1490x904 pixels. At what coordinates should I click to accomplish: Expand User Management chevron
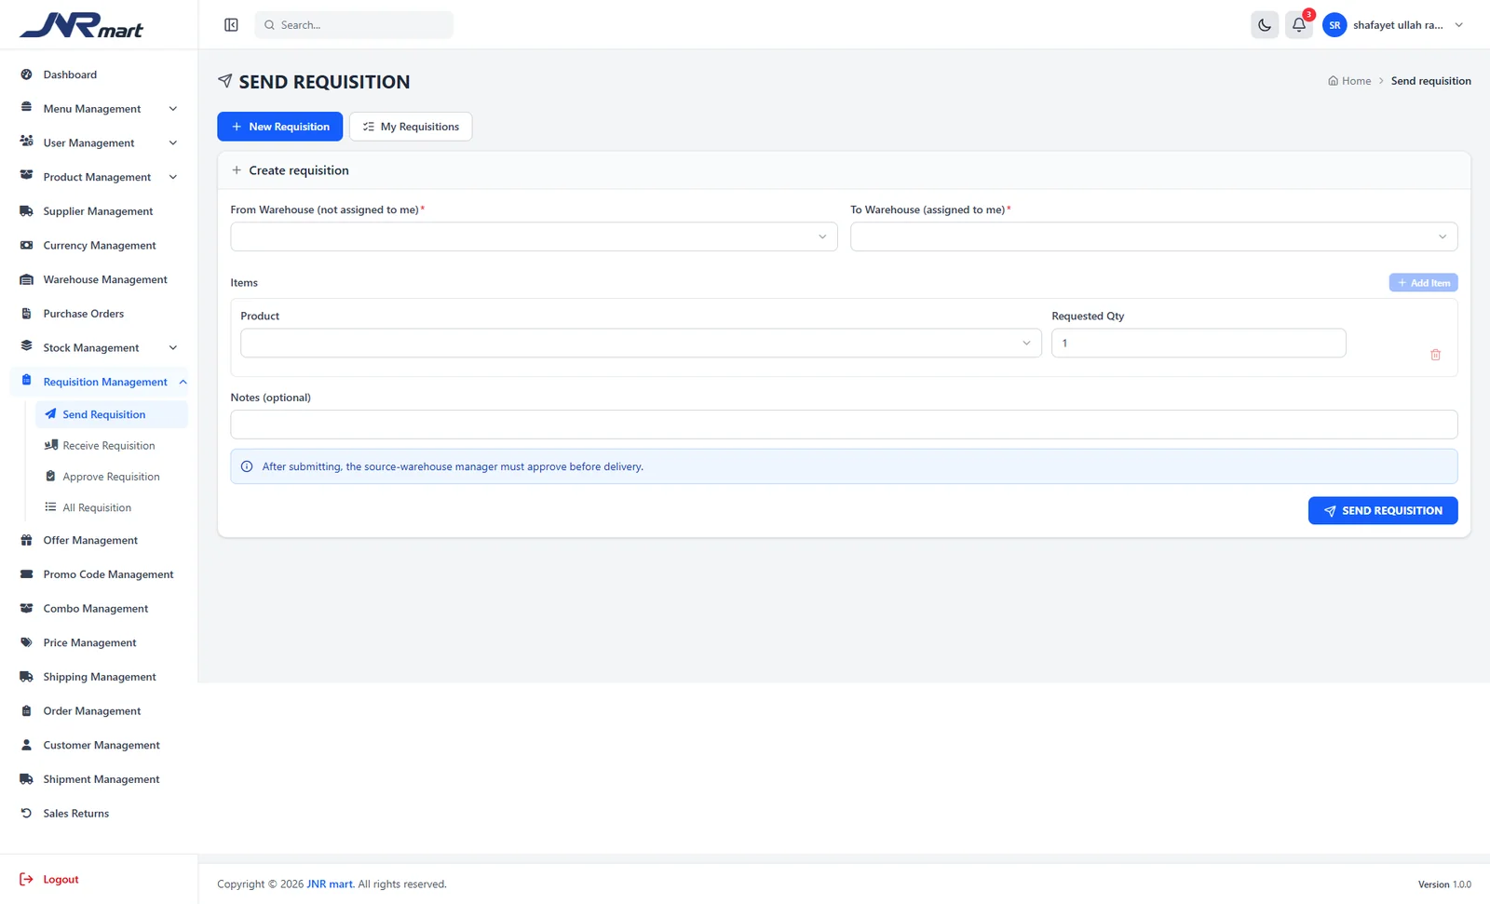pos(173,143)
